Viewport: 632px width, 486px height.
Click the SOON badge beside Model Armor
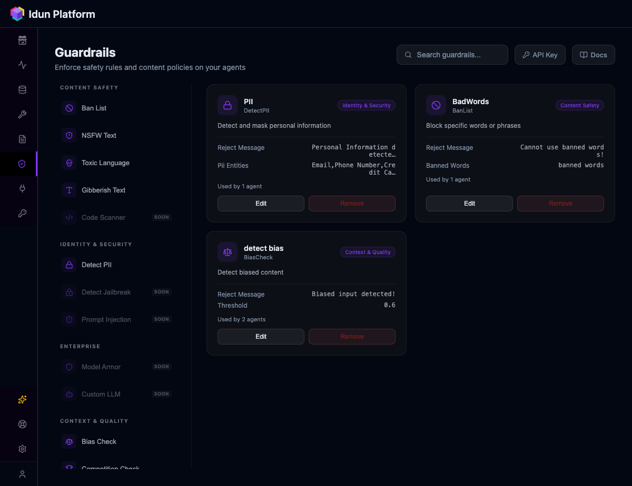(x=162, y=367)
